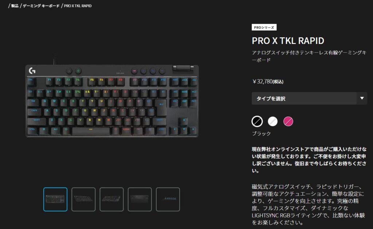This screenshot has width=373, height=229.
Task: Click the volume roller on the keyboard image
Action: coord(183,68)
